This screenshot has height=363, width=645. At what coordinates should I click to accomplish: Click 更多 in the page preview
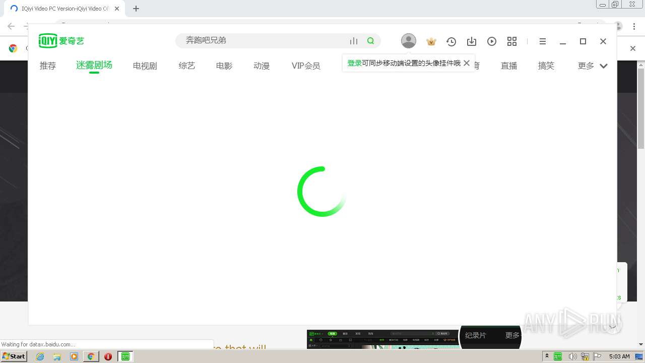coord(512,335)
